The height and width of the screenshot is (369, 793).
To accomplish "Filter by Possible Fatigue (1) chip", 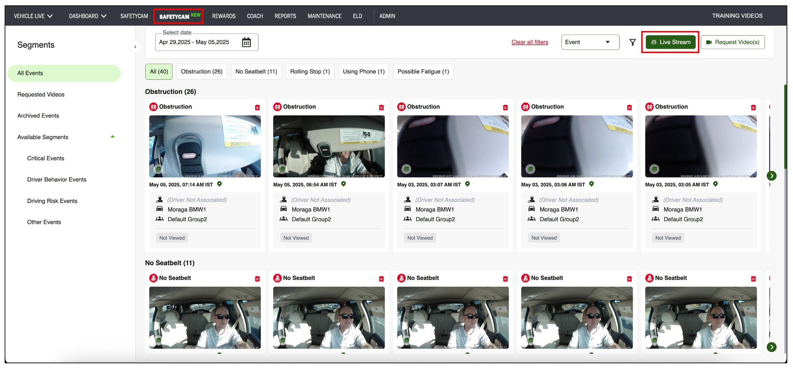I will coord(423,72).
